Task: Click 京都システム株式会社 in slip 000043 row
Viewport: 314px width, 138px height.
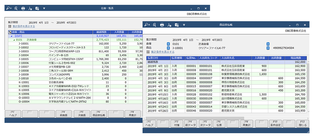Action: pyautogui.click(x=234, y=107)
